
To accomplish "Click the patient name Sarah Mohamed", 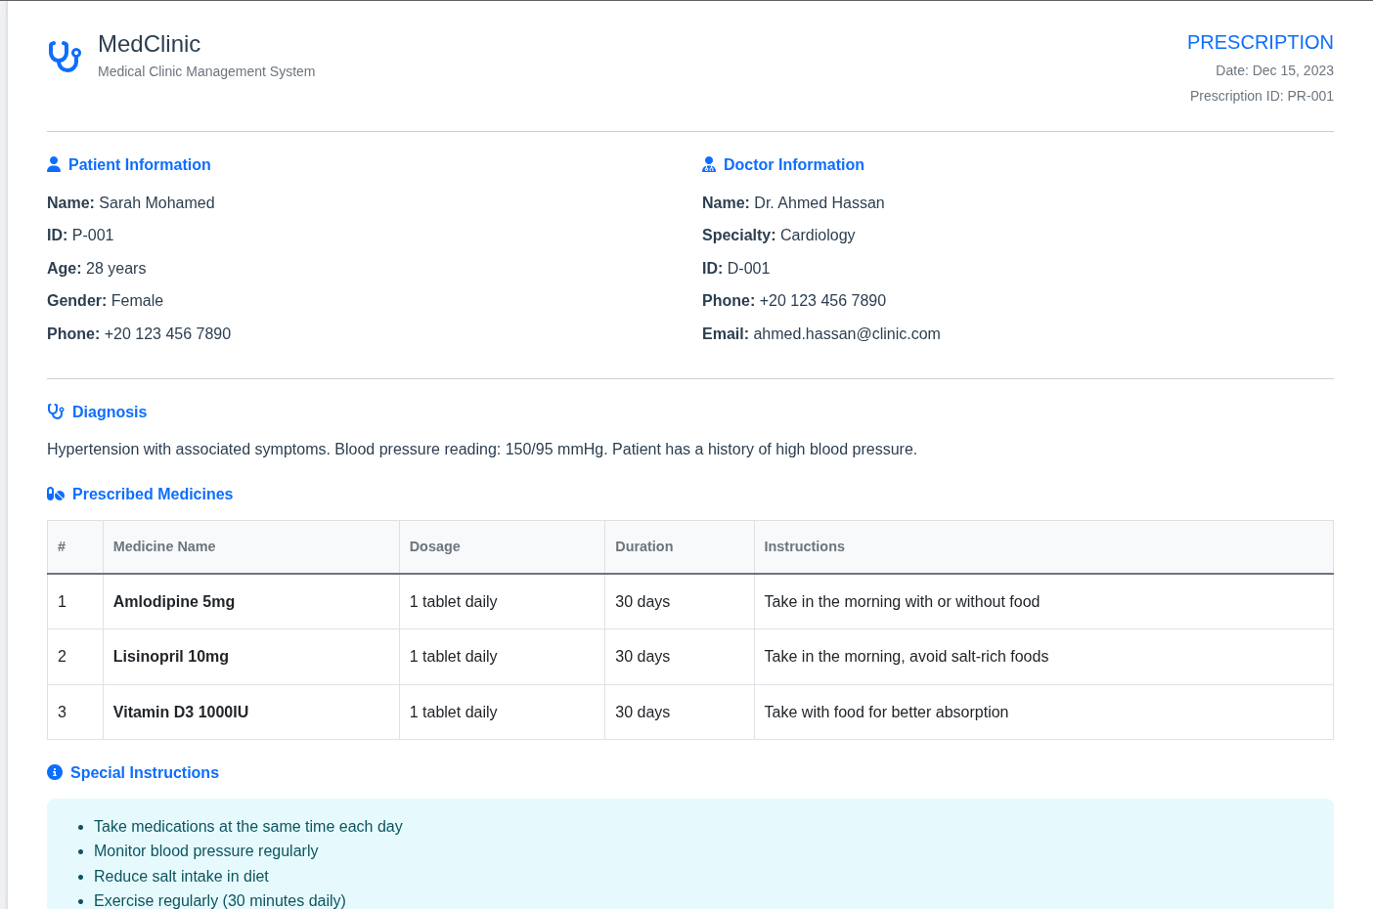I will (156, 202).
